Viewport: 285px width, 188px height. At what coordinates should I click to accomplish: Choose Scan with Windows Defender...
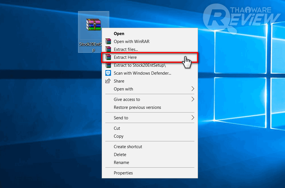click(x=150, y=73)
